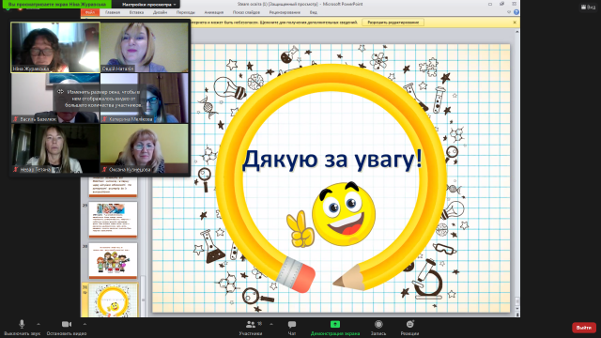The height and width of the screenshot is (338, 601).
Task: Switch to Показ слайдов ribbon tab
Action: 246,12
